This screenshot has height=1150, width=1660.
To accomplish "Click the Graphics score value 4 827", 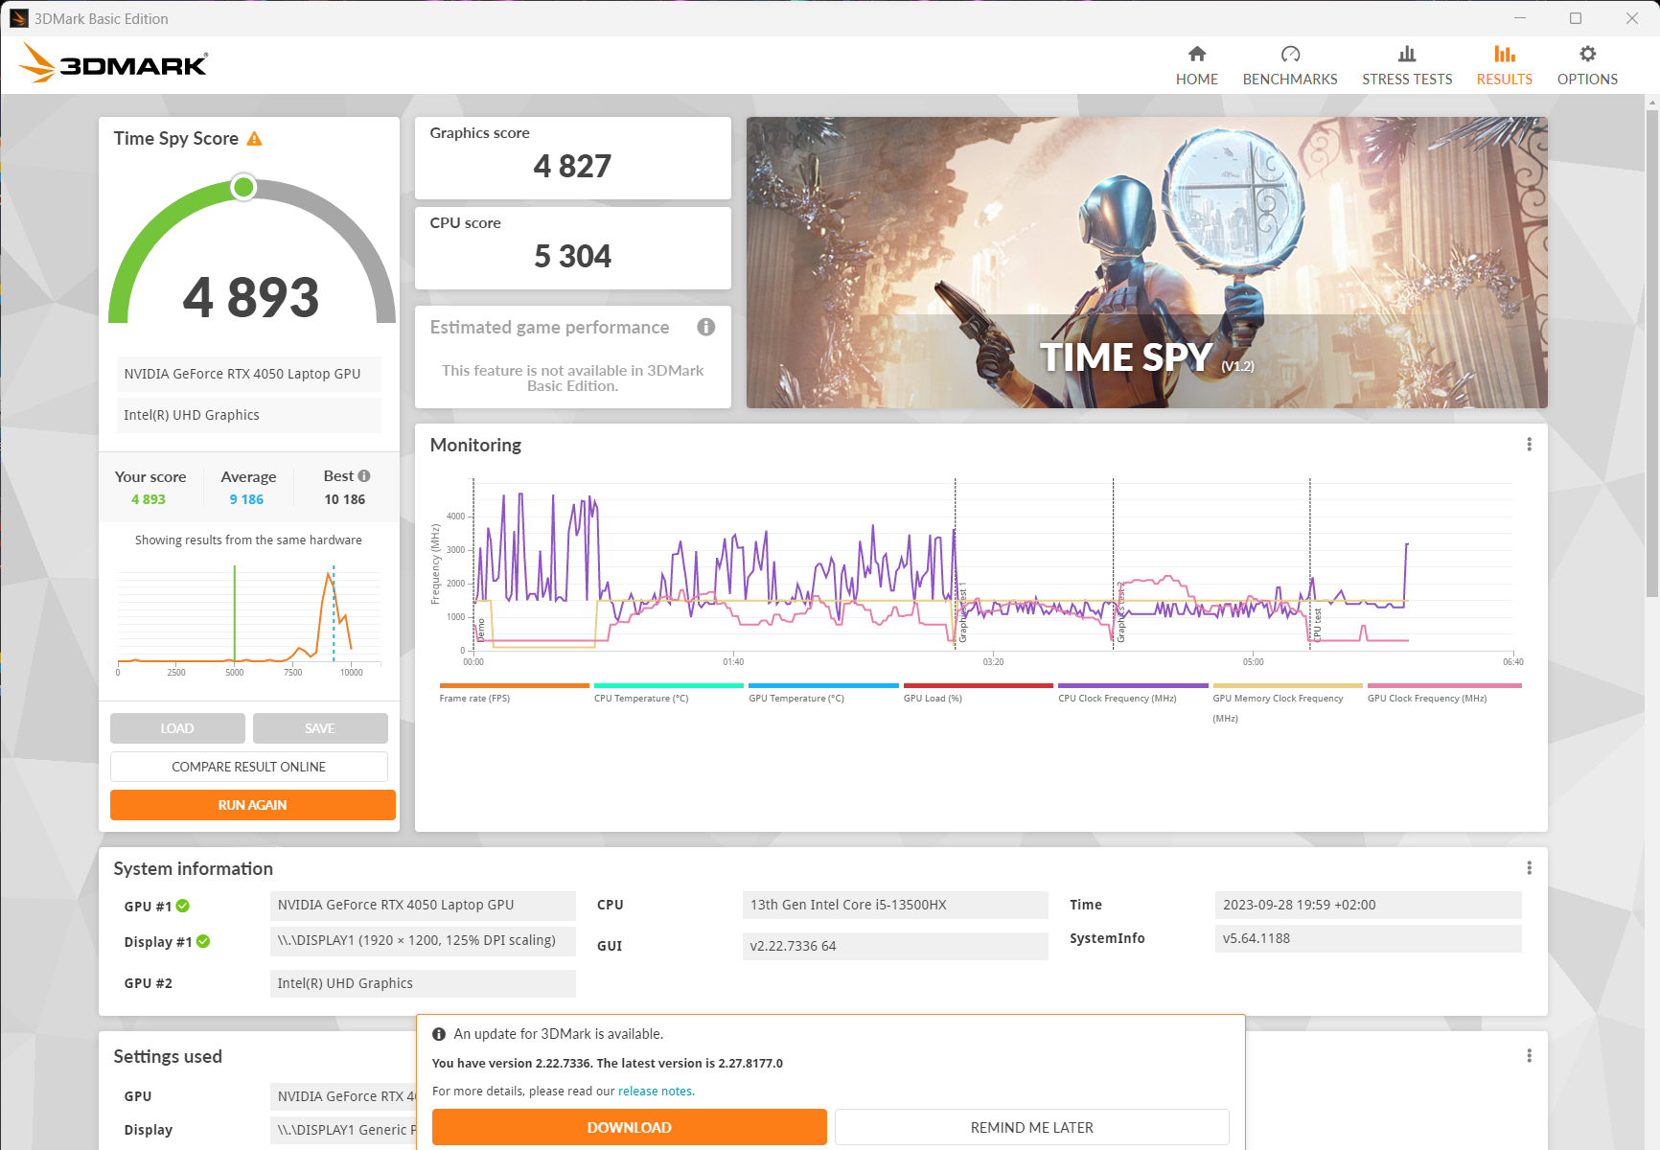I will pyautogui.click(x=572, y=167).
